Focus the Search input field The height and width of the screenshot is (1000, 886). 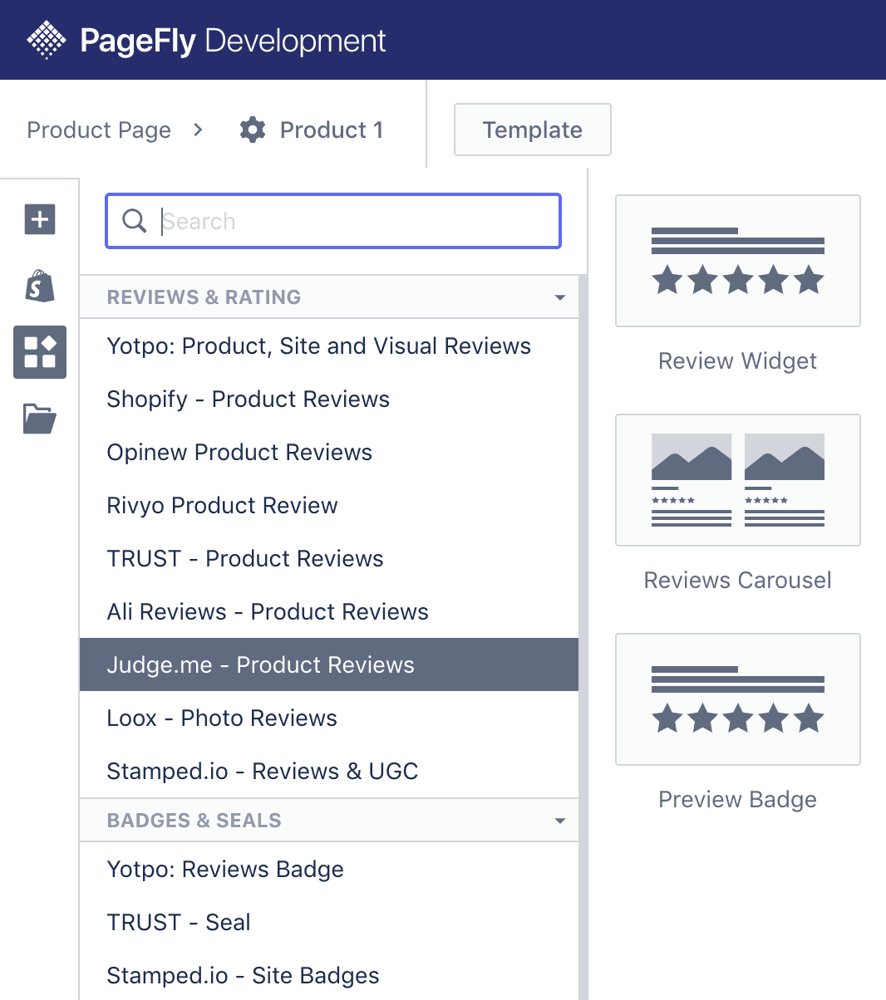click(349, 221)
